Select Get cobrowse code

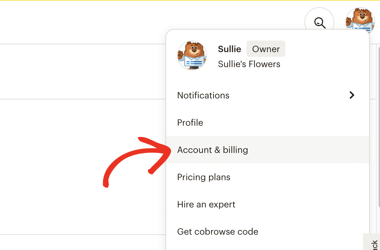pos(218,232)
